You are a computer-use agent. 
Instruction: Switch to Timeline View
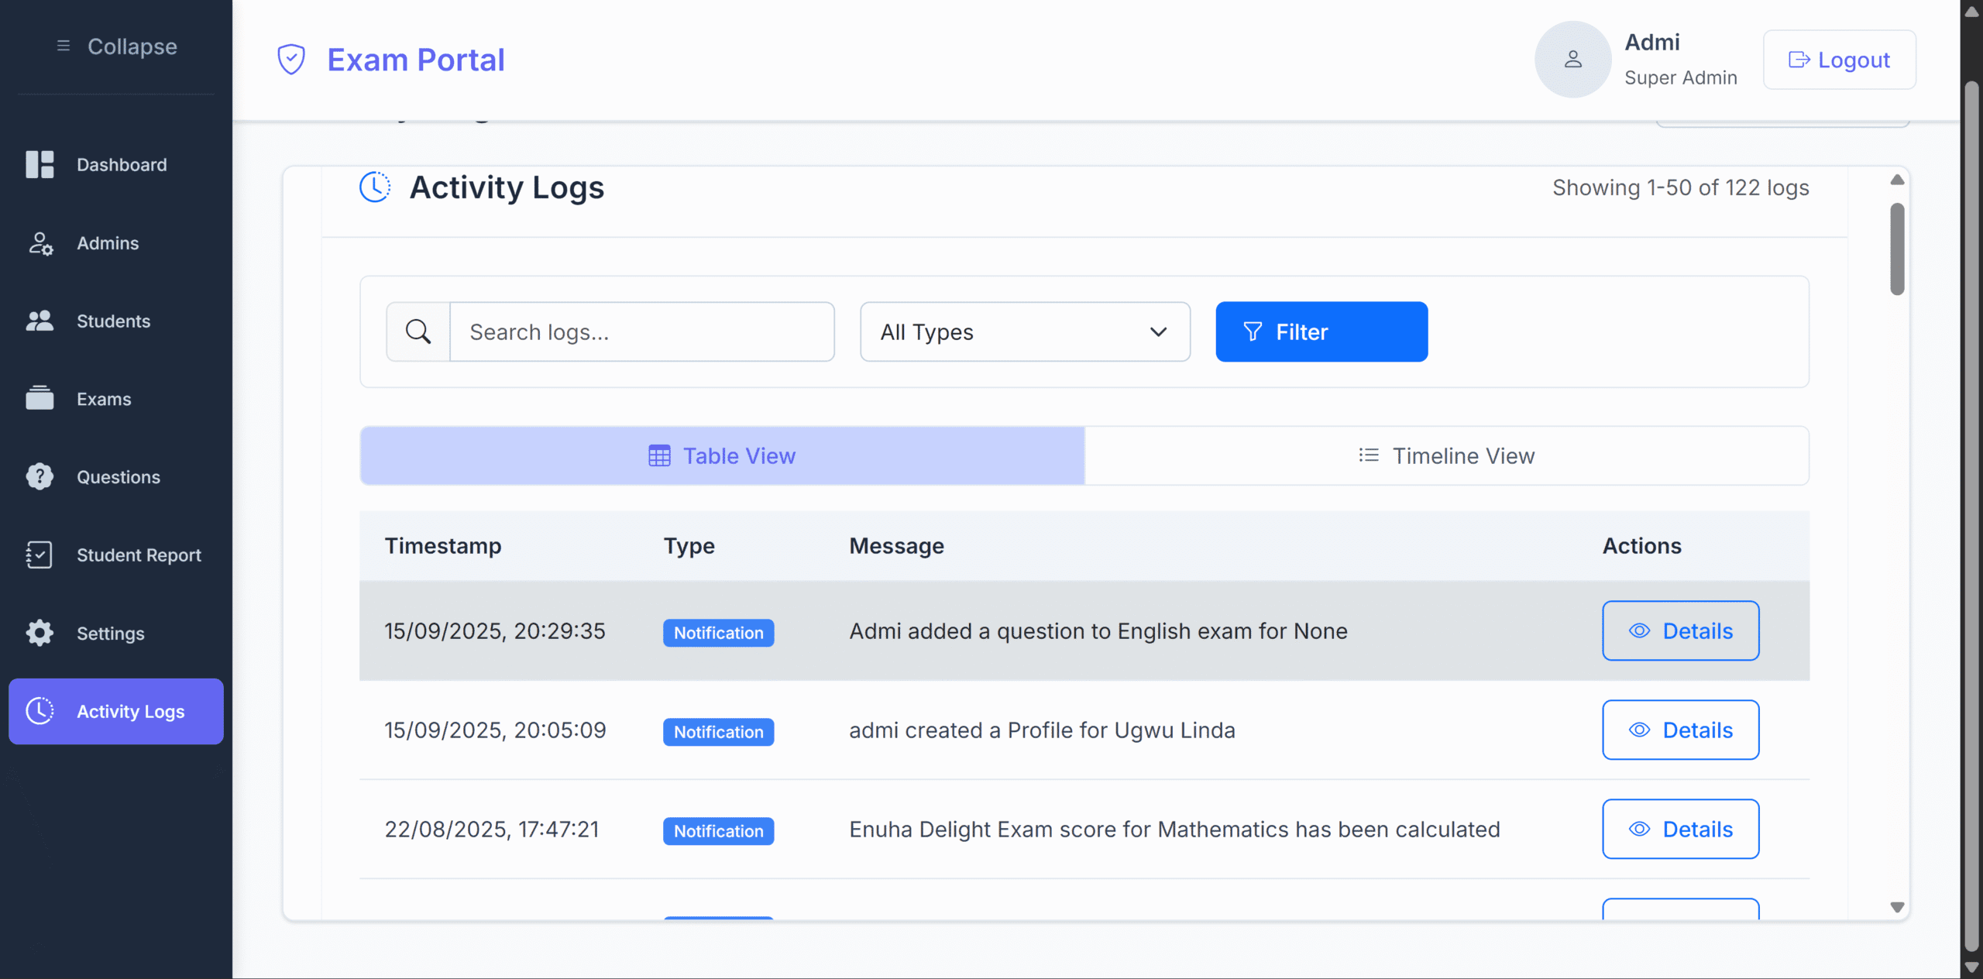point(1446,455)
